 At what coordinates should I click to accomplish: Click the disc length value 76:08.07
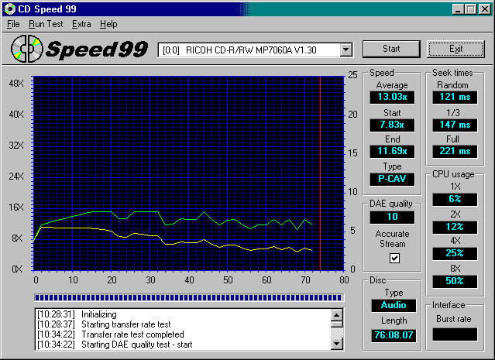[394, 335]
